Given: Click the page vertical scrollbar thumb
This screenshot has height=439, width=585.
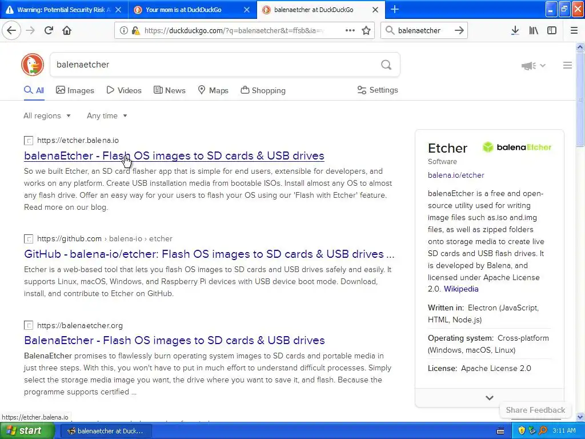Looking at the screenshot, I should [x=580, y=99].
